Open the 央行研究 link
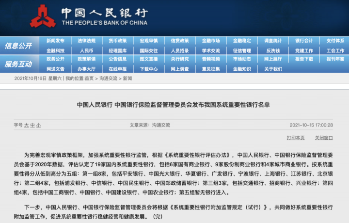The image size is (349, 223). (180, 59)
